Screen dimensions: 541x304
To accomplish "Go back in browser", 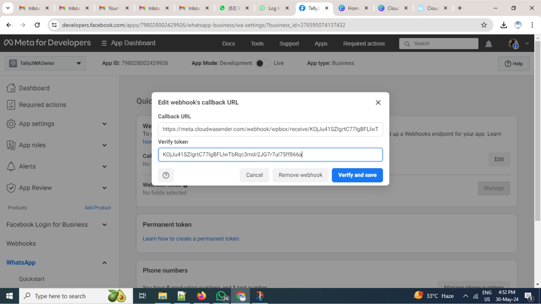I will 9,25.
